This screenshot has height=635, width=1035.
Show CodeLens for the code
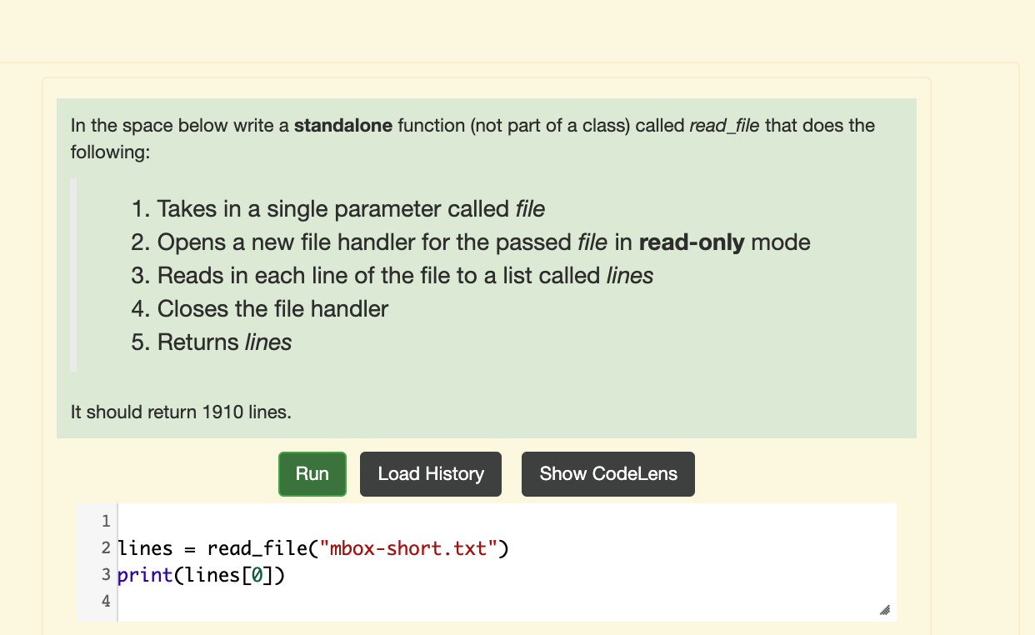coord(607,473)
